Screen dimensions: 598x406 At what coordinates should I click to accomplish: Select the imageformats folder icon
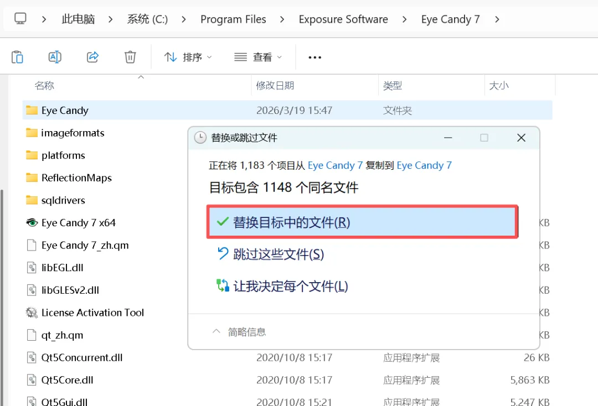32,133
